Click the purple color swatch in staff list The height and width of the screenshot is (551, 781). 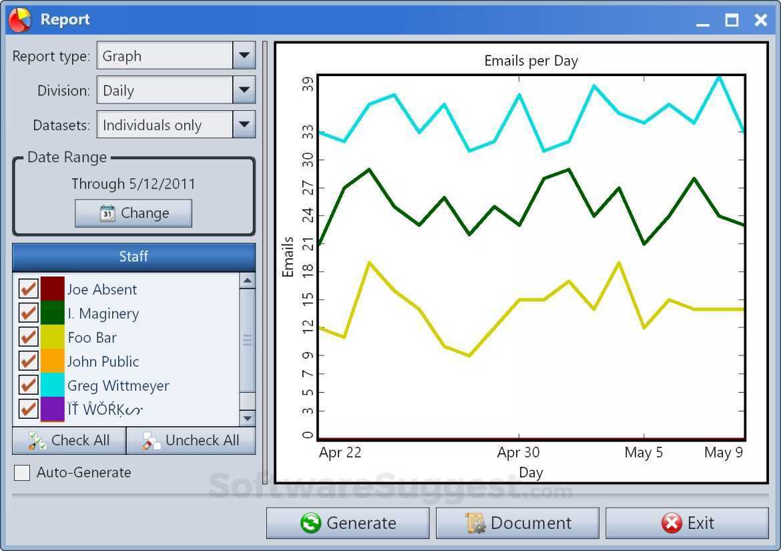pyautogui.click(x=52, y=409)
